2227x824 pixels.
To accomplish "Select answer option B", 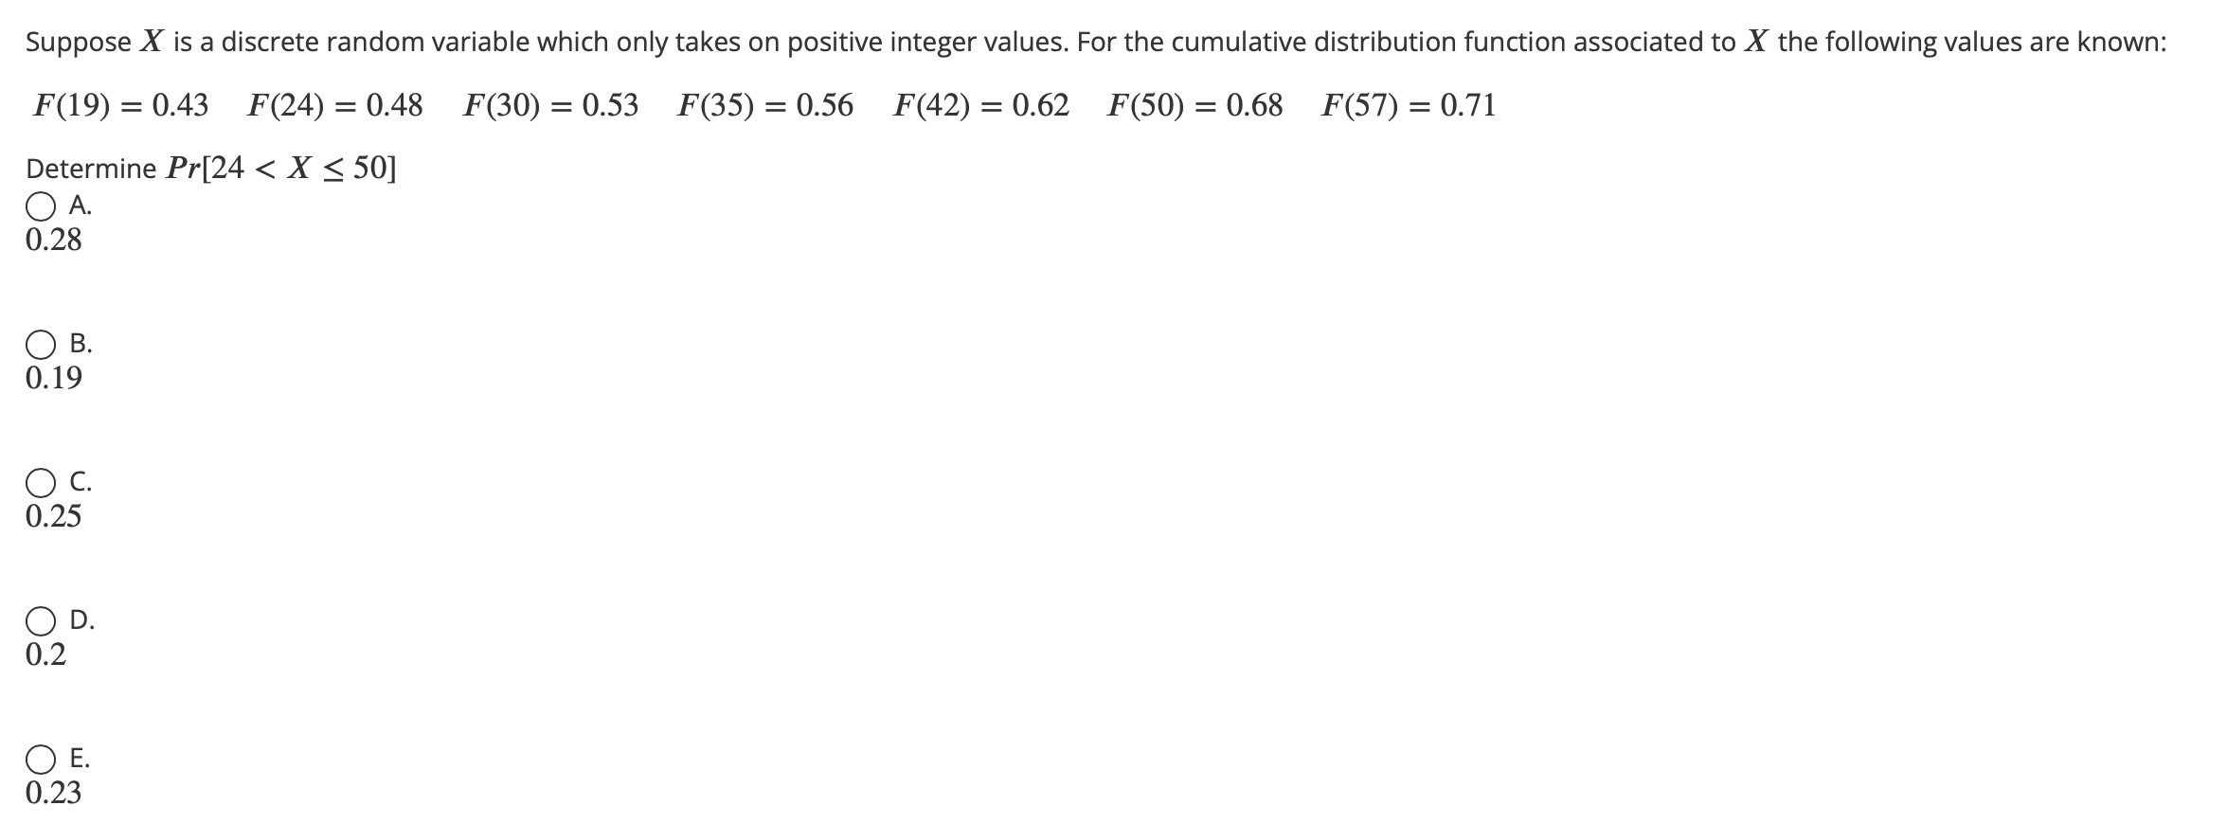I will point(42,344).
